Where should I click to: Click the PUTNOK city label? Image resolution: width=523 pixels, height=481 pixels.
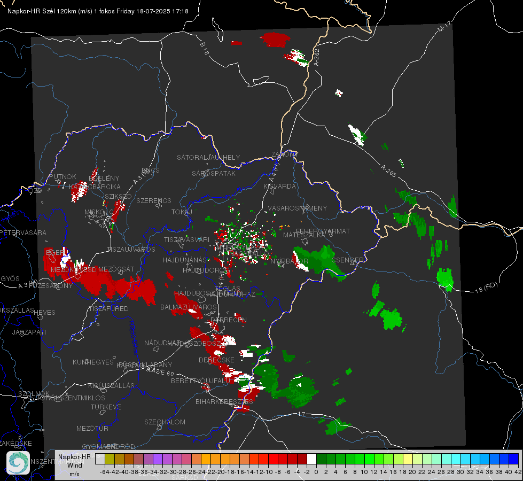63,176
